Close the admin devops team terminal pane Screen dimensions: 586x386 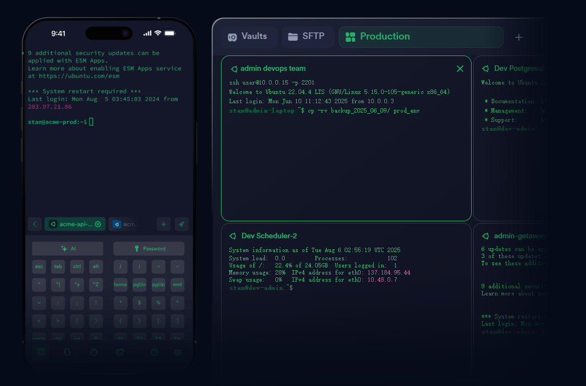click(460, 69)
